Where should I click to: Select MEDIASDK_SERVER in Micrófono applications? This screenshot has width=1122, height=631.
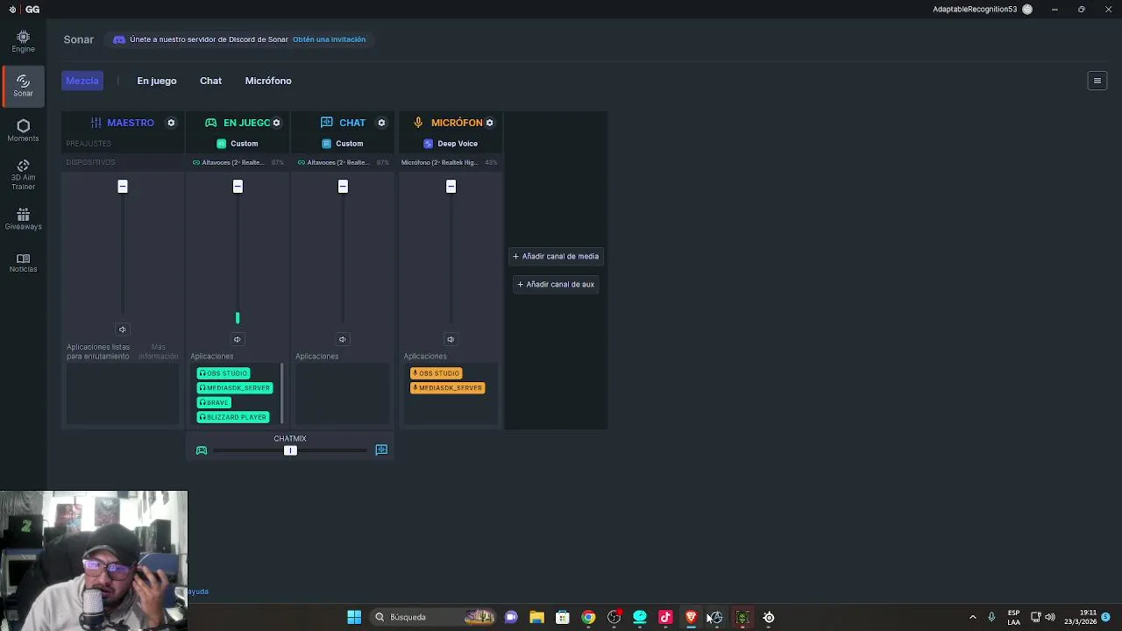coord(447,388)
